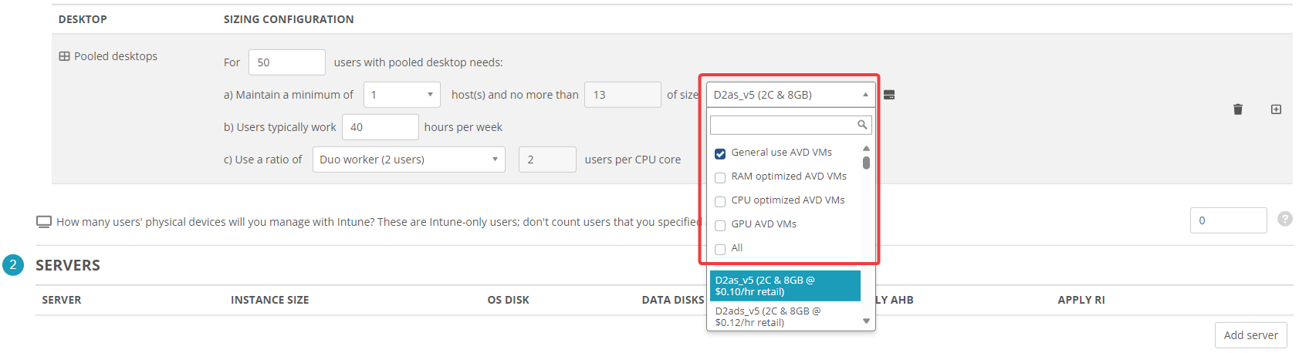1299x353 pixels.
Task: Enable RAM optimized AVD VMs filter
Action: point(720,177)
